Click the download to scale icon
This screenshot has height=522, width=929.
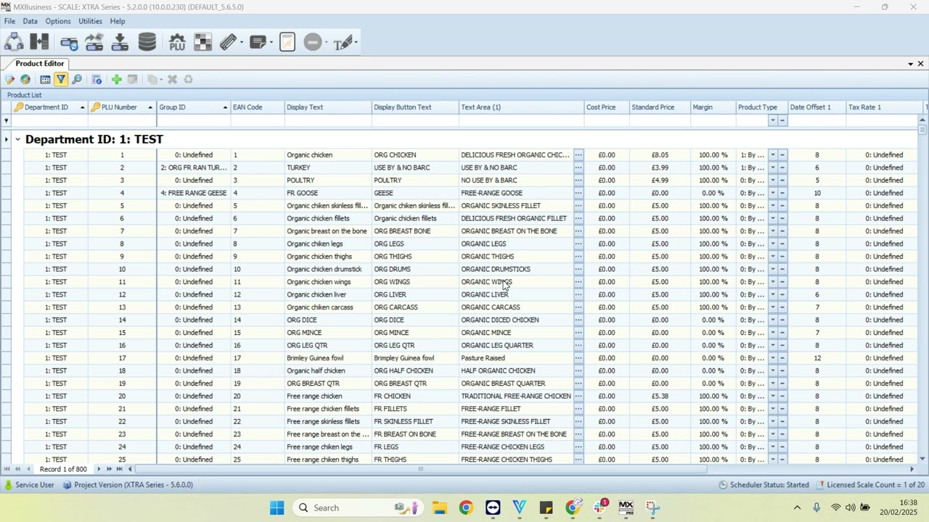point(120,42)
